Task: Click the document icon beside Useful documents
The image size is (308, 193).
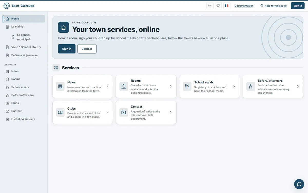Action: pos(7,119)
